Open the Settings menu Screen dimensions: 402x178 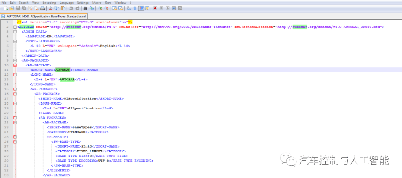click(83, 3)
